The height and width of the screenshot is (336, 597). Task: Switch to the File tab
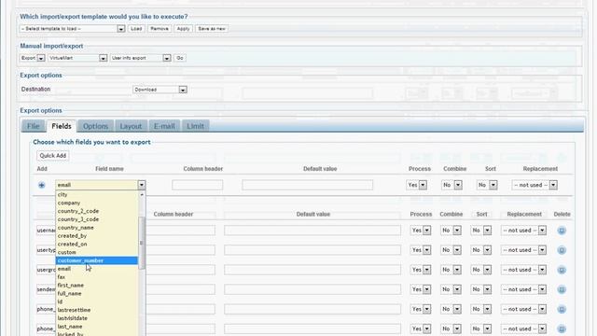(34, 126)
